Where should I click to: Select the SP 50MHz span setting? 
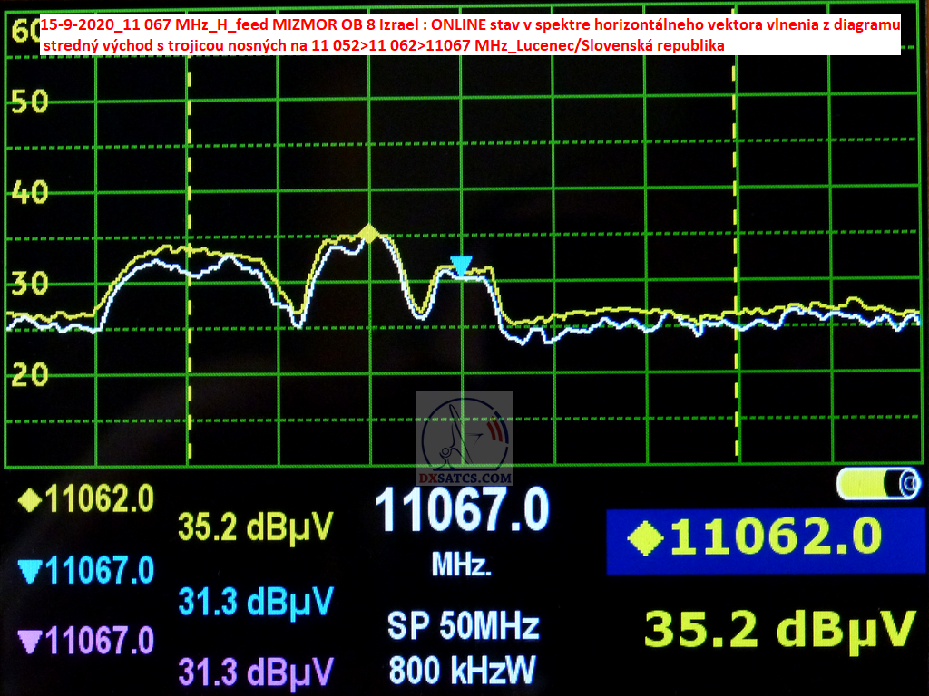tap(463, 626)
